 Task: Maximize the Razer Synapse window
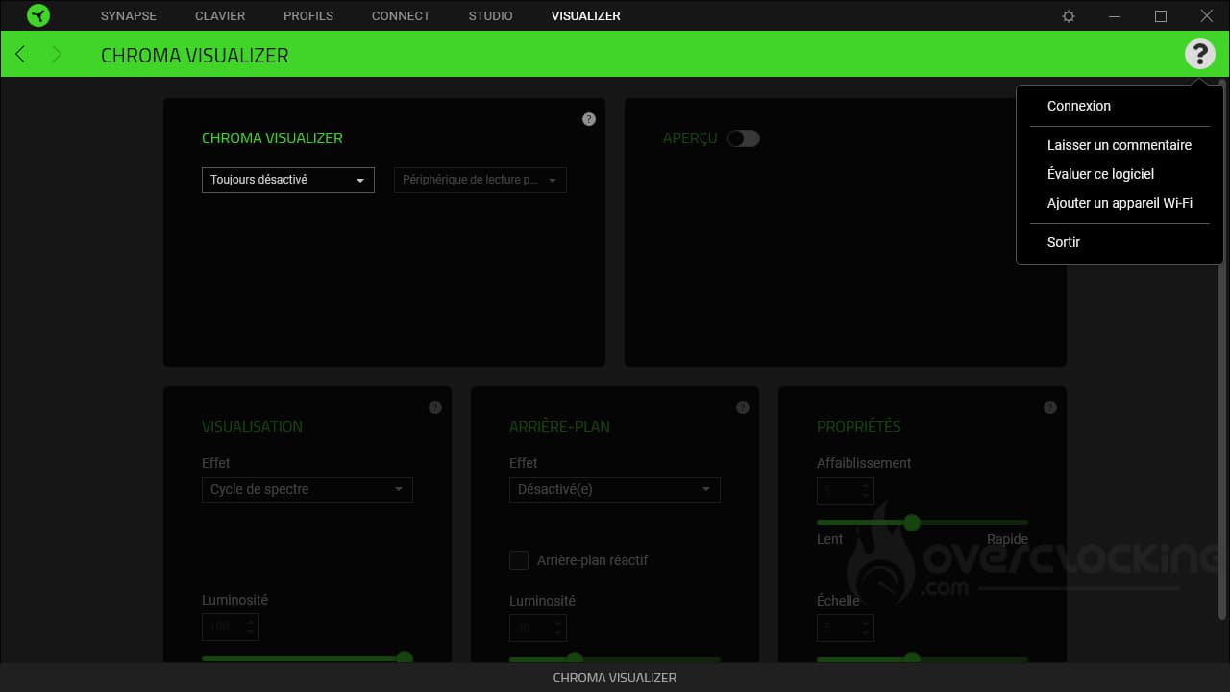[x=1161, y=16]
